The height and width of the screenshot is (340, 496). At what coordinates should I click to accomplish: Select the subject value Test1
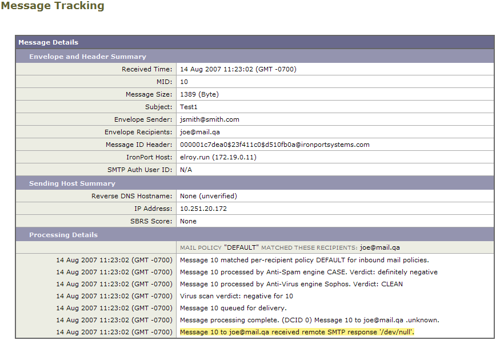click(189, 107)
